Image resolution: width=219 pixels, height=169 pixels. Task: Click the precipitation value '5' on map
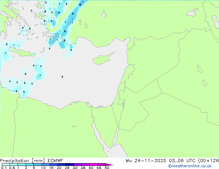point(65,31)
